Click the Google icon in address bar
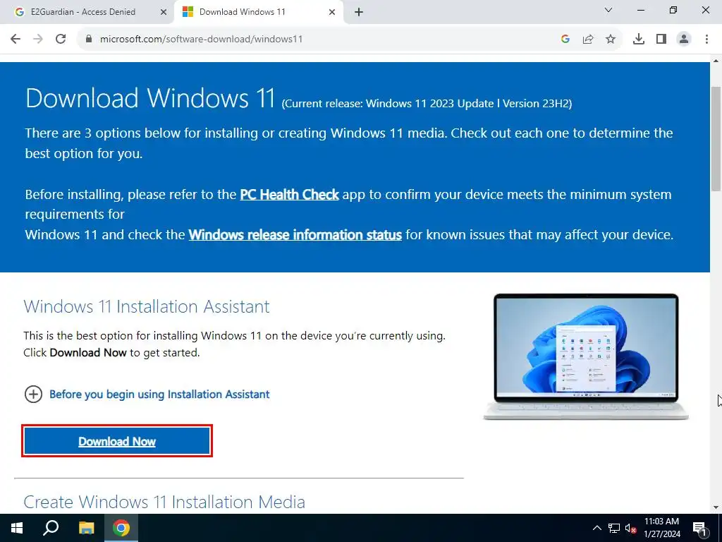 pos(565,40)
